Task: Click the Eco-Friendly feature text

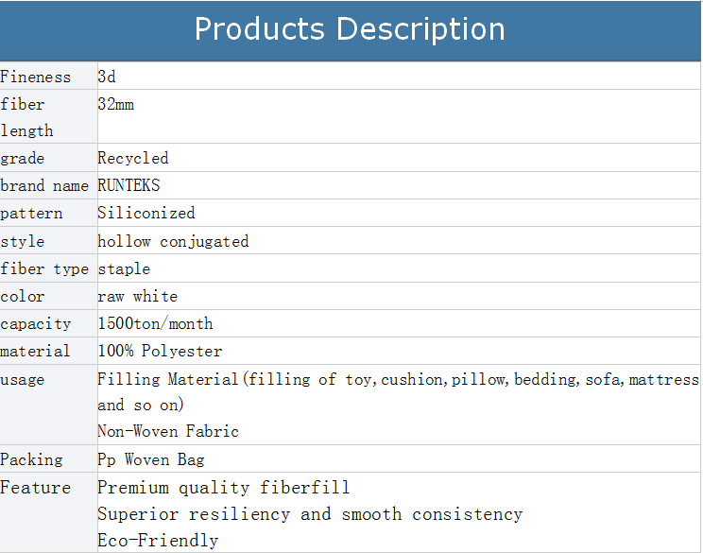Action: pos(158,541)
